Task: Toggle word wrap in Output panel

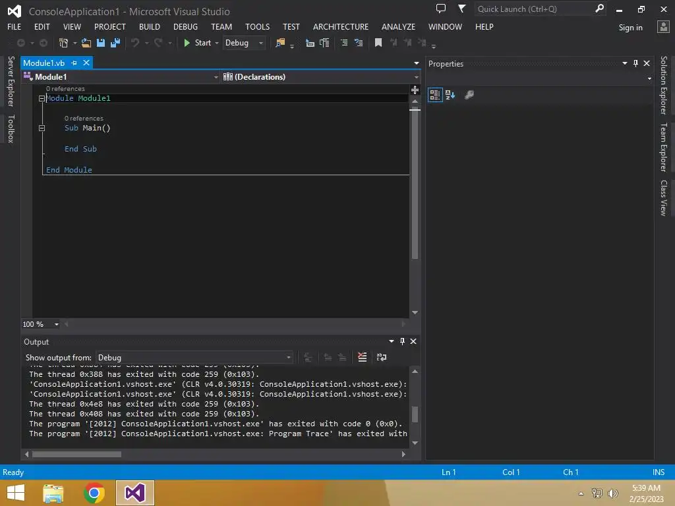Action: [x=382, y=357]
